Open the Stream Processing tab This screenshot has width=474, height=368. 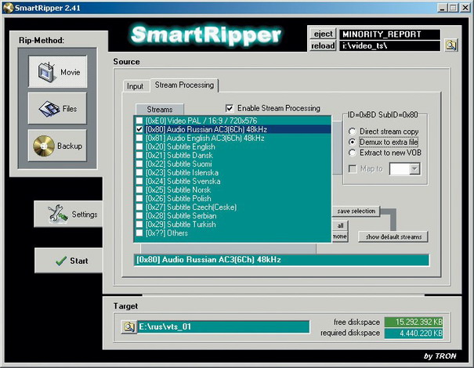[183, 85]
